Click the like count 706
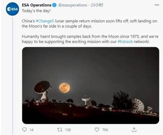Viewport: 163px width, 135px height. click(x=105, y=130)
